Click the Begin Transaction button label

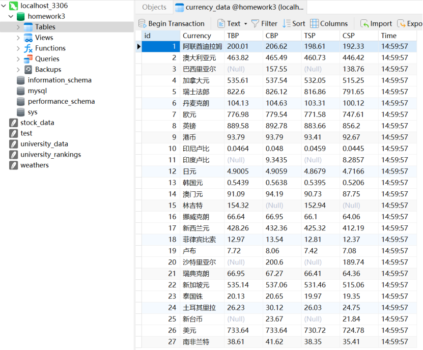(x=176, y=24)
